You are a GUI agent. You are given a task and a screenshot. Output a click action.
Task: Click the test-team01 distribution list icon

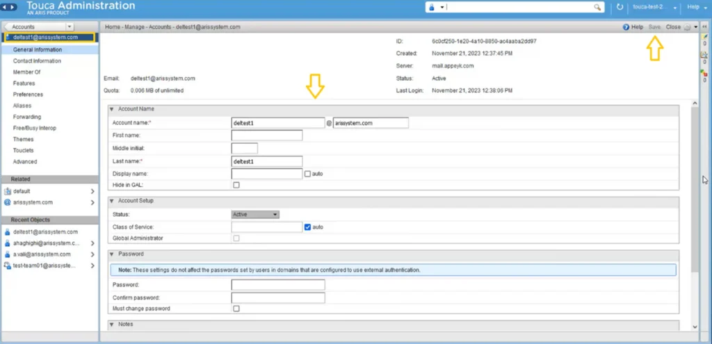click(7, 266)
